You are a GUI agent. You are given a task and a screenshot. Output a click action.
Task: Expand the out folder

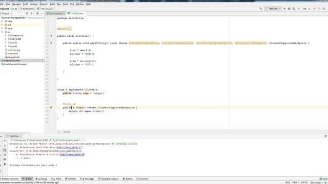pos(2,25)
